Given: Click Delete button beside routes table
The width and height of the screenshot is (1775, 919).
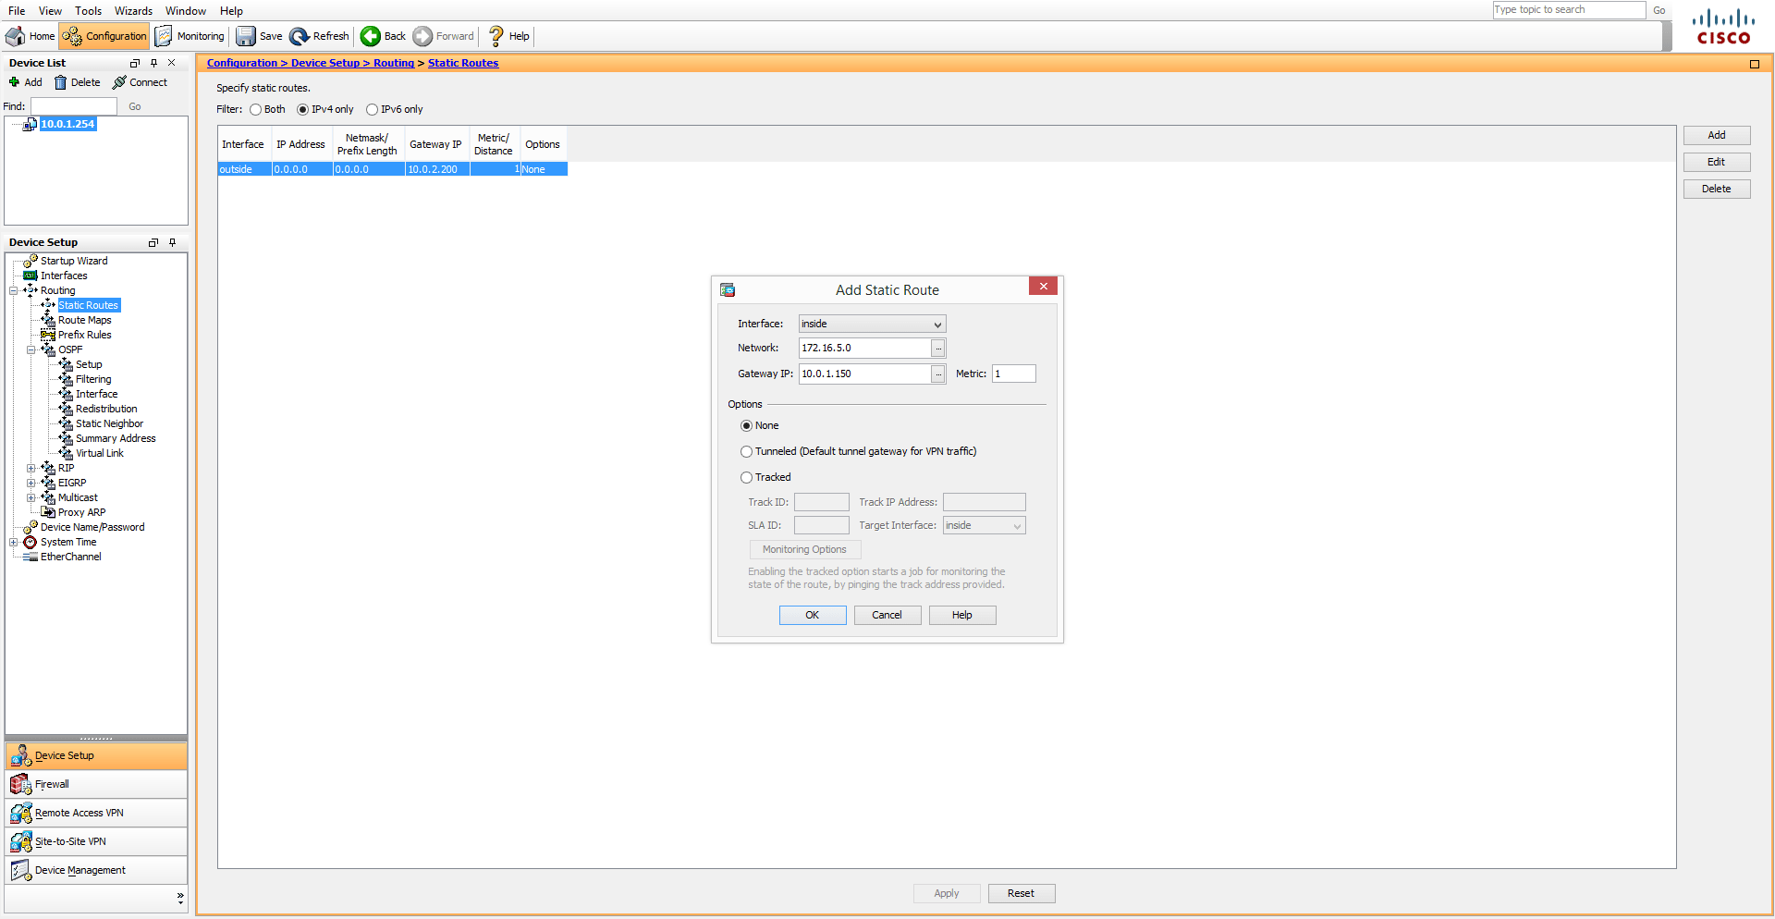Looking at the screenshot, I should click(1717, 189).
